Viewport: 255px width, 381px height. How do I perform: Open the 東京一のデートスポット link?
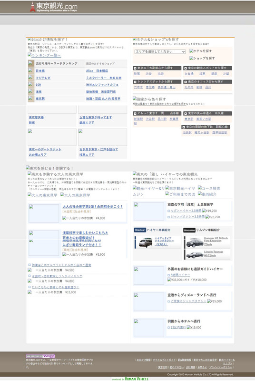point(45,149)
